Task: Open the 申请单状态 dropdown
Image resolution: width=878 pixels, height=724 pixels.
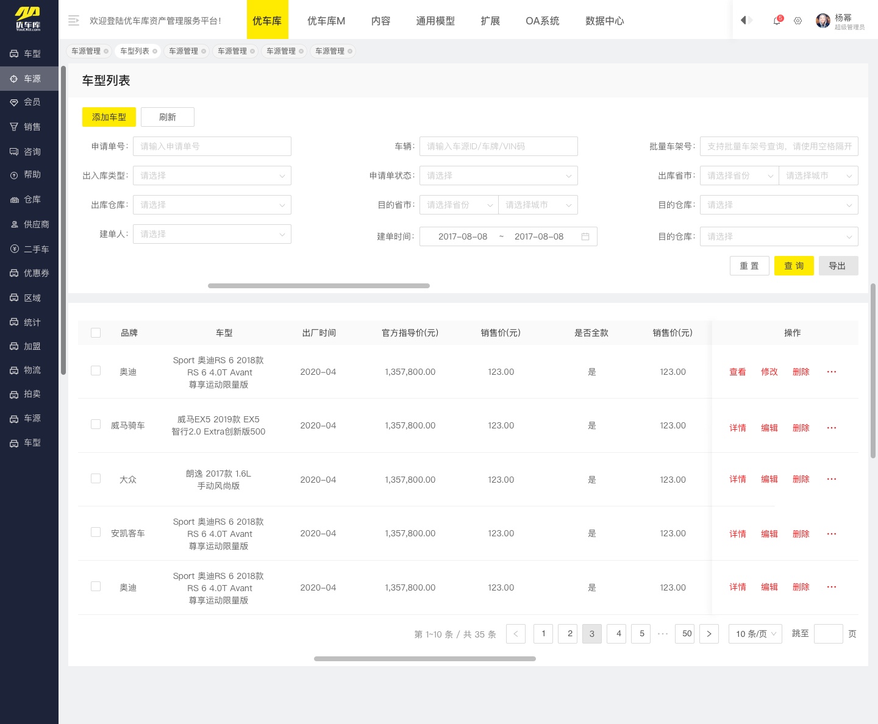Action: coord(498,176)
